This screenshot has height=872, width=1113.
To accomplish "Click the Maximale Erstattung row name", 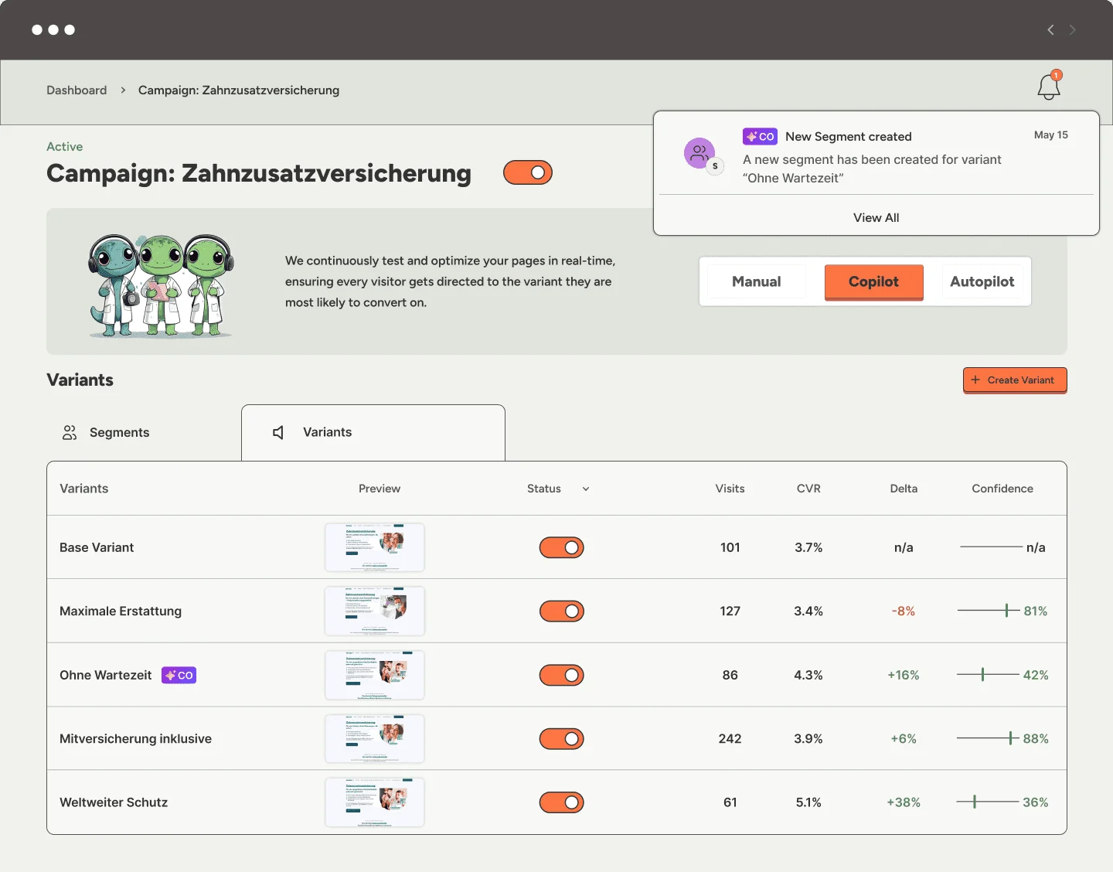I will [x=121, y=611].
